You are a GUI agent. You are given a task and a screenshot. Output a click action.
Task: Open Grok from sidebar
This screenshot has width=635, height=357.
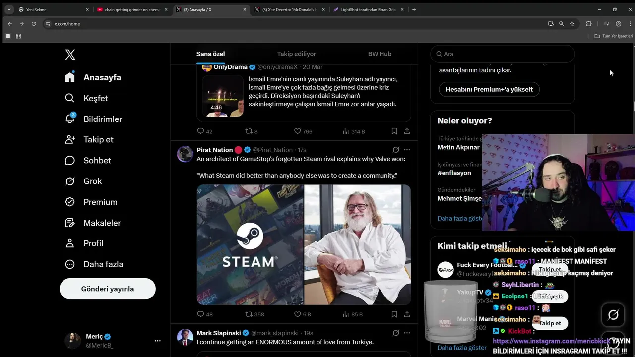pyautogui.click(x=83, y=181)
